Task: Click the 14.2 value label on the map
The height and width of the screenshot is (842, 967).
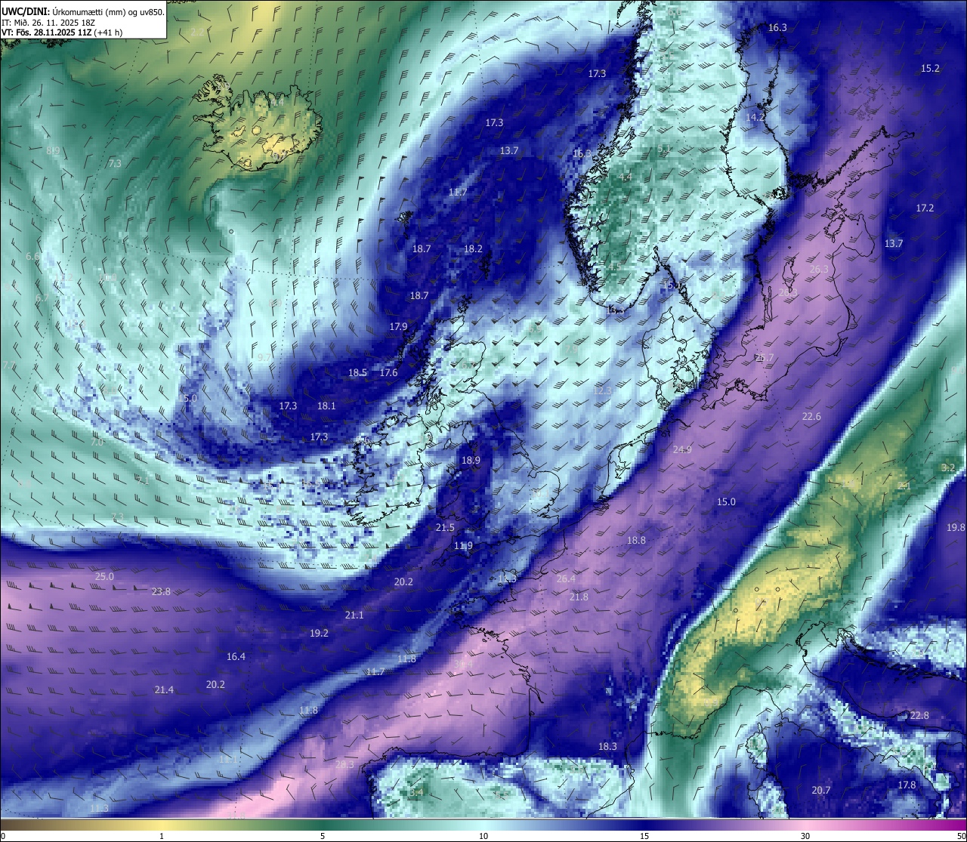Action: point(755,118)
